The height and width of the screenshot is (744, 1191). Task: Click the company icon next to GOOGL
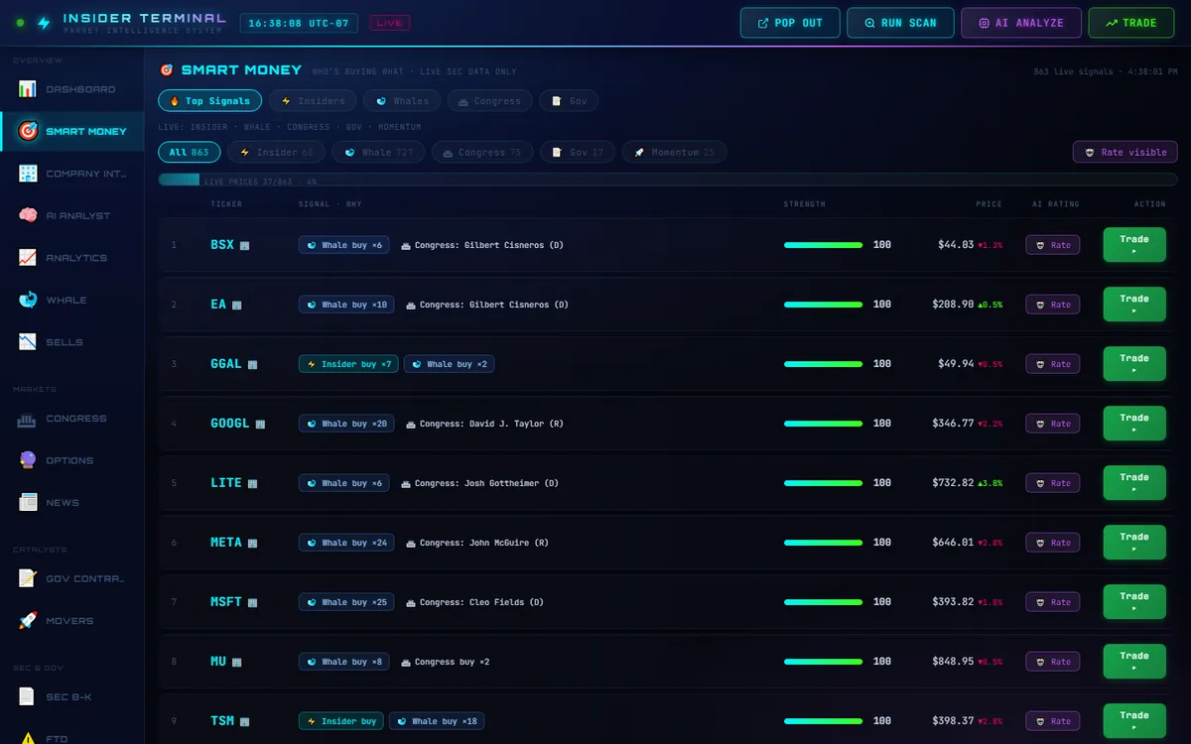point(261,424)
